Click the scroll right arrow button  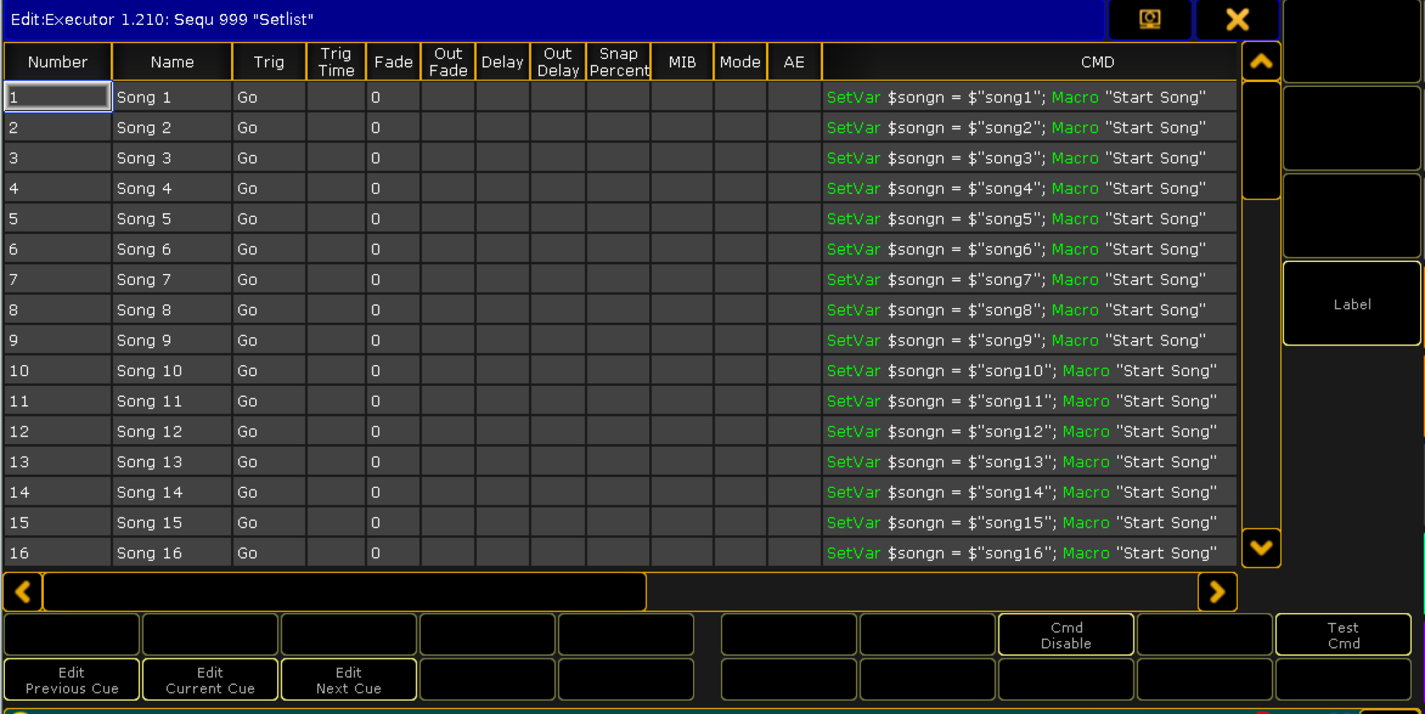click(x=1217, y=592)
